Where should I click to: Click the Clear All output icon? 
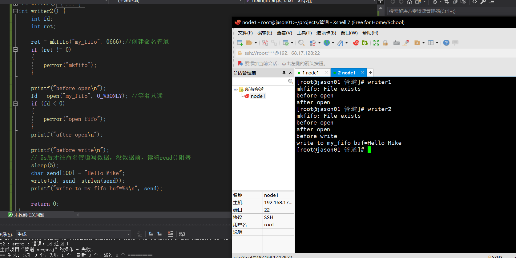[x=171, y=234]
